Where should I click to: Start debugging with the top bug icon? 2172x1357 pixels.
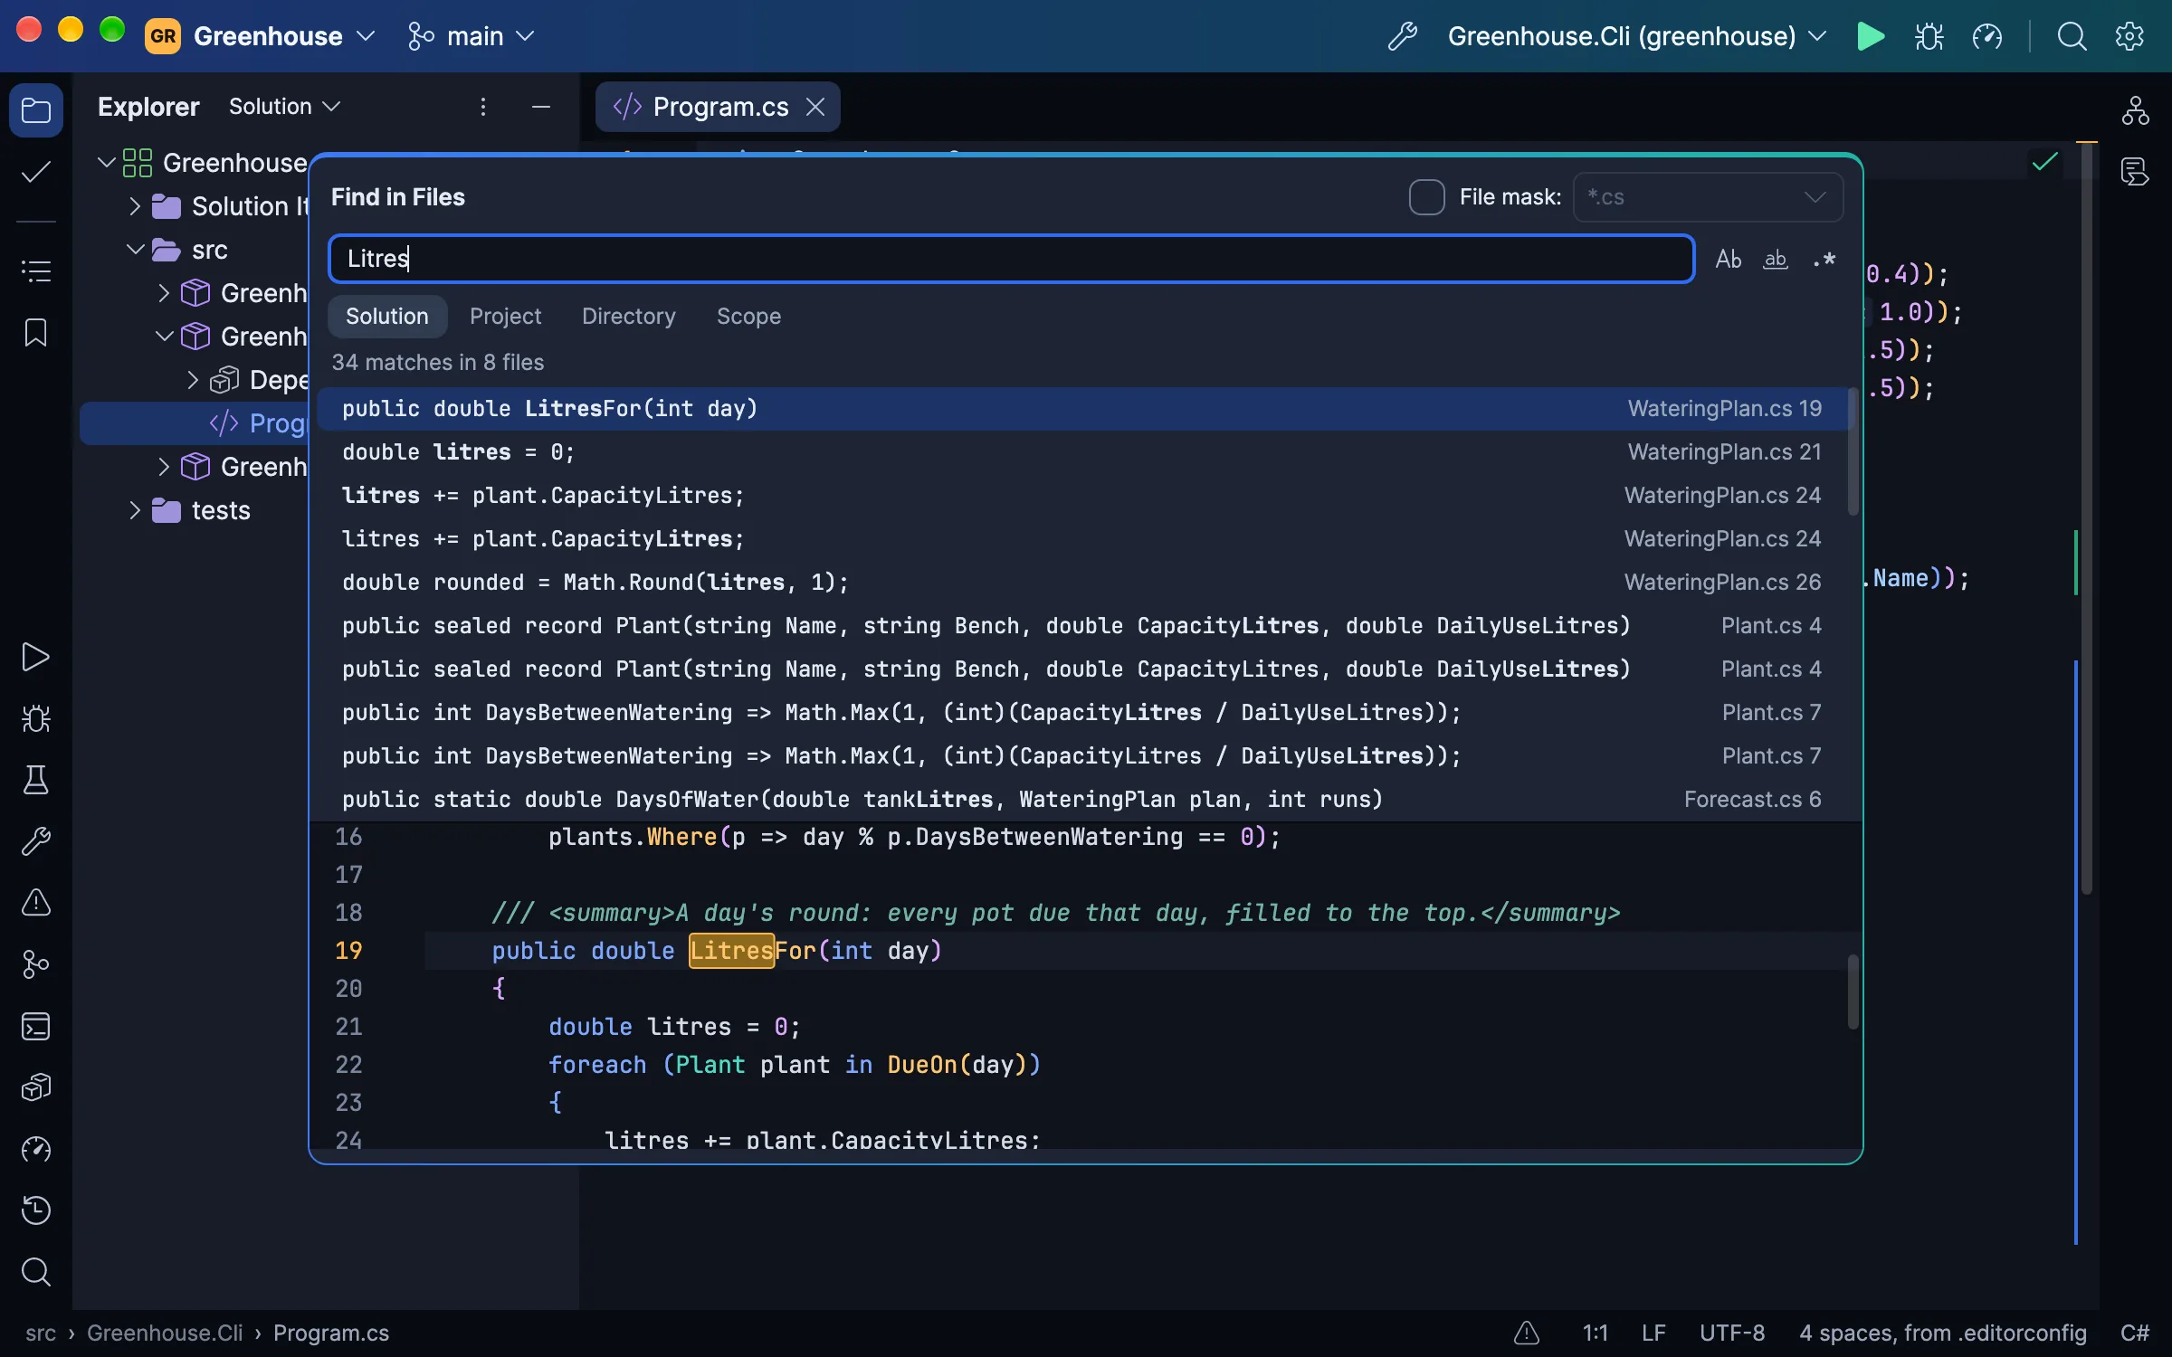point(1929,36)
